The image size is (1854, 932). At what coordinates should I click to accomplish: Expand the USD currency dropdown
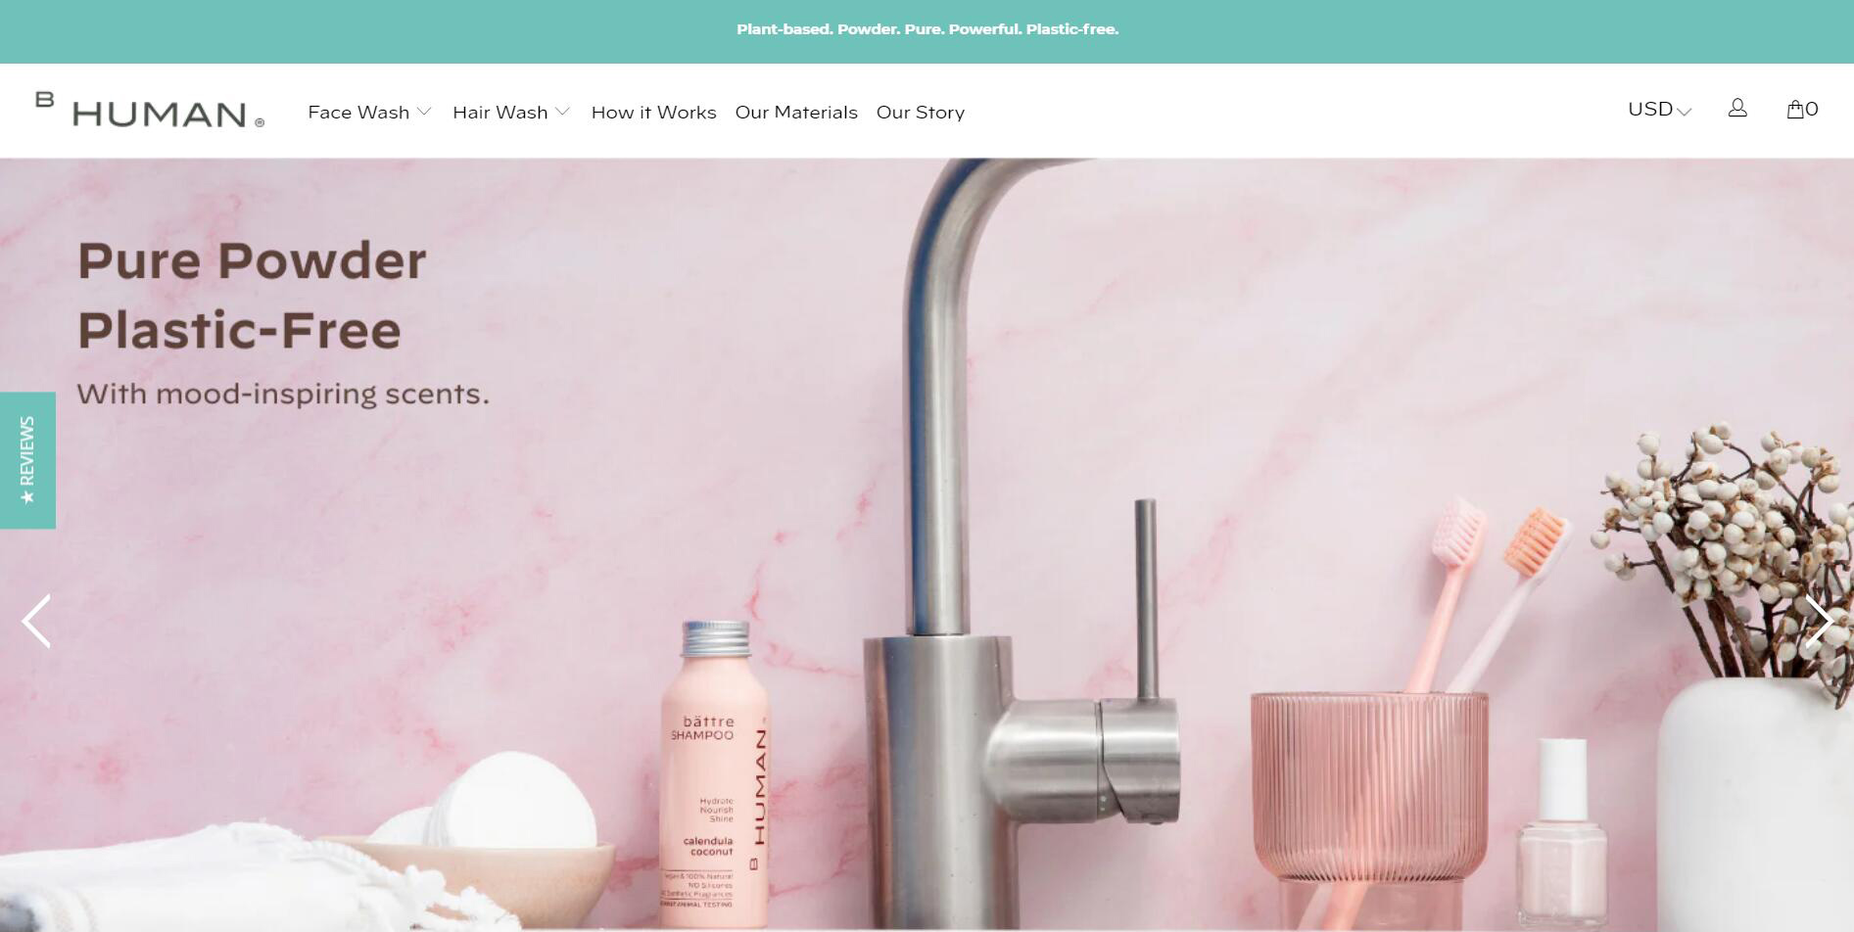[x=1659, y=110]
